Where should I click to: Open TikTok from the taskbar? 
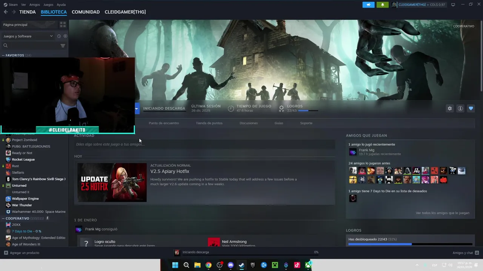[x=297, y=265]
